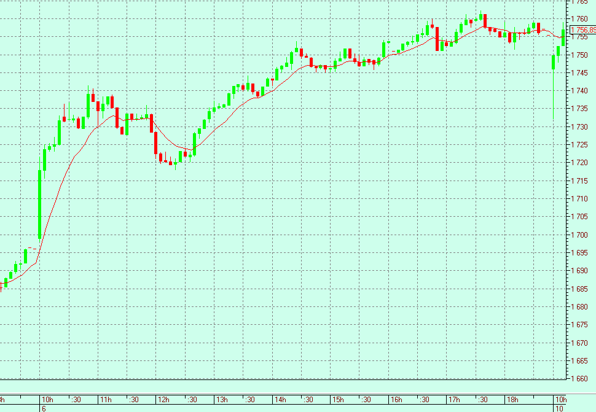Click the 1 660 price axis label
The image size is (596, 412).
pyautogui.click(x=580, y=378)
